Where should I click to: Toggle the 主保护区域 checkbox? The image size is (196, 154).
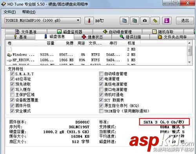click(12, 95)
